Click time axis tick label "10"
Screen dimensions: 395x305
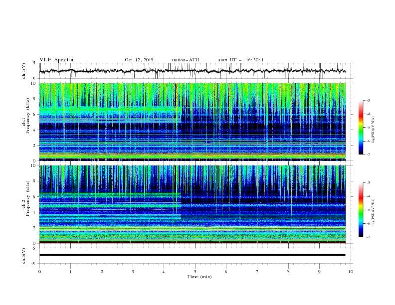(x=351, y=272)
